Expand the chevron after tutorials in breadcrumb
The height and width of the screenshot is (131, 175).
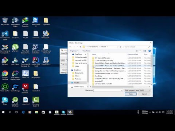point(108,47)
